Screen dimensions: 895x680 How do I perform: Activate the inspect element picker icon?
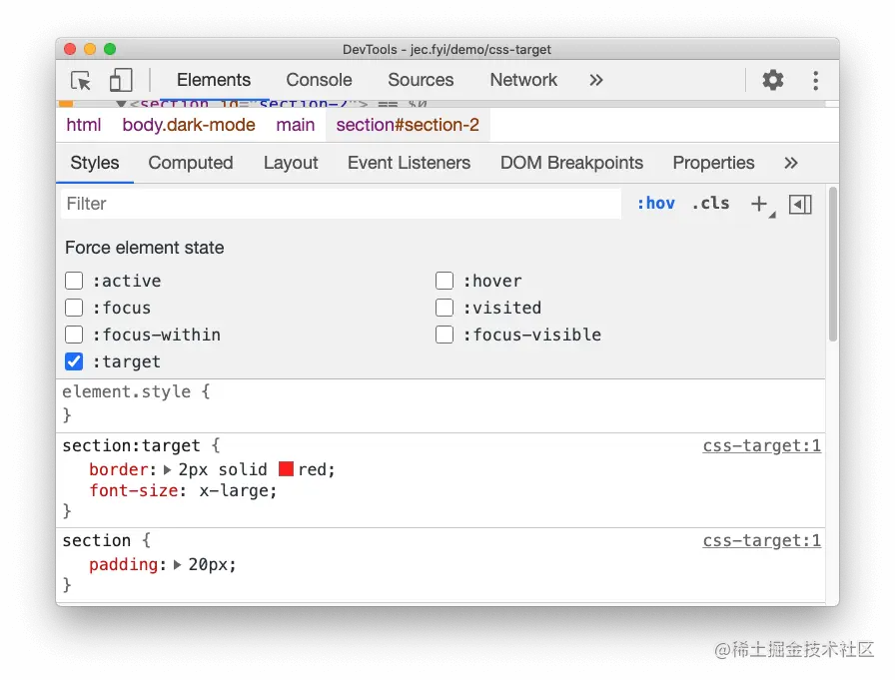tap(81, 81)
